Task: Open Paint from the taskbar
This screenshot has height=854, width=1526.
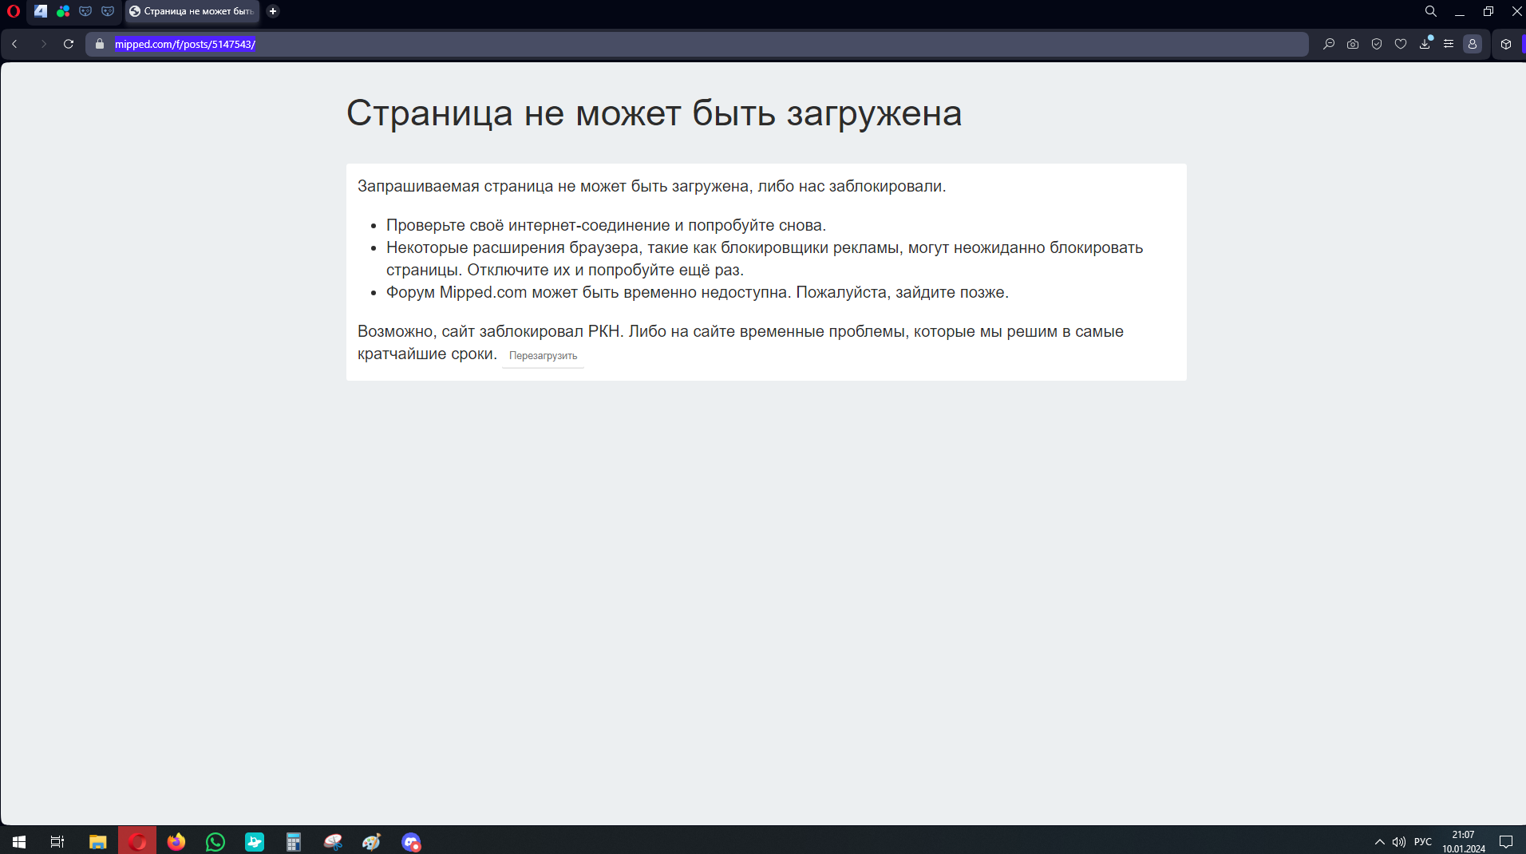Action: pos(372,841)
